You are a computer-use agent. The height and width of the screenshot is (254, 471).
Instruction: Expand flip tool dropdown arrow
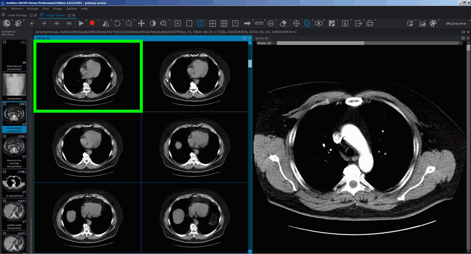111,20
